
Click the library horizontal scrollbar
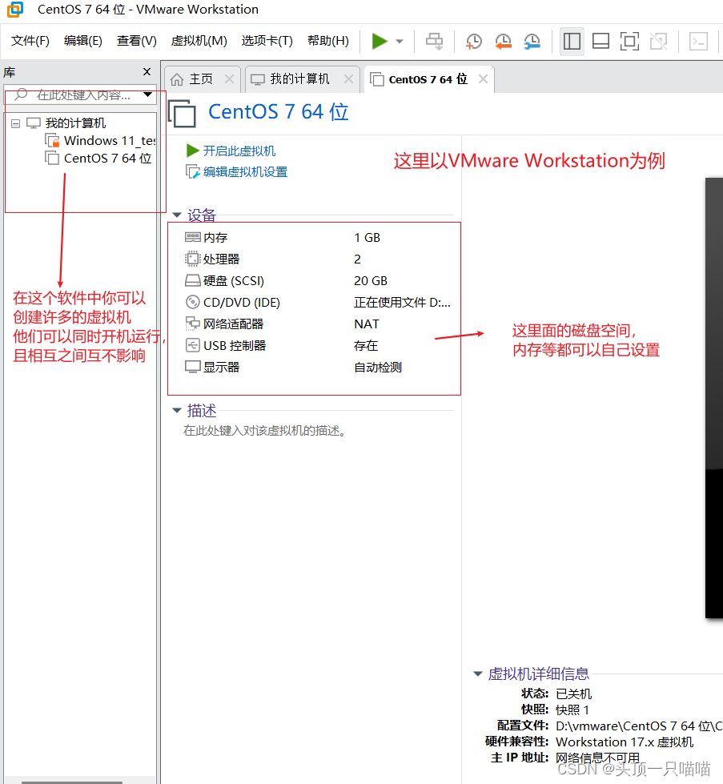click(72, 782)
